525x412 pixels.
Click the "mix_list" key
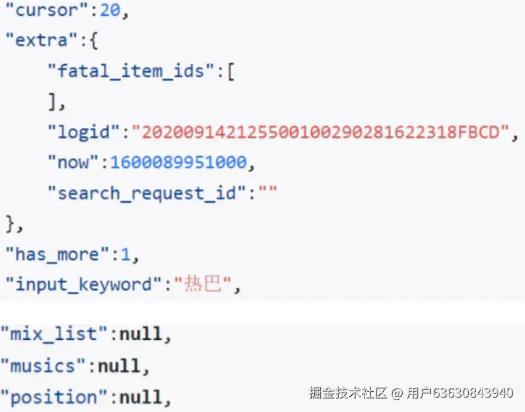point(54,334)
